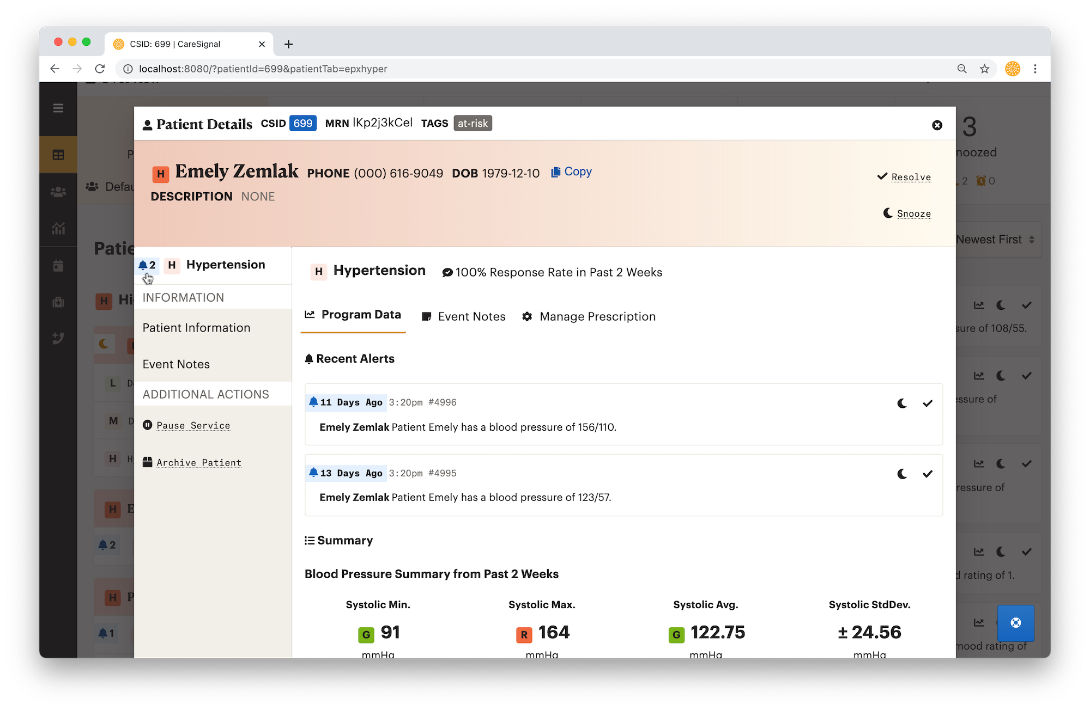This screenshot has height=710, width=1090.
Task: Click the at-risk tag
Action: 473,124
